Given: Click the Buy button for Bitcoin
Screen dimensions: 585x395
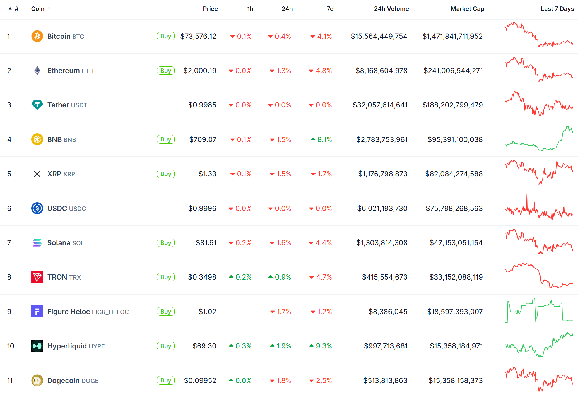Looking at the screenshot, I should [166, 36].
